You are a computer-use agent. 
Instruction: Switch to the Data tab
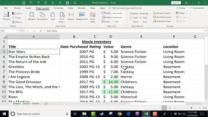[71, 8]
